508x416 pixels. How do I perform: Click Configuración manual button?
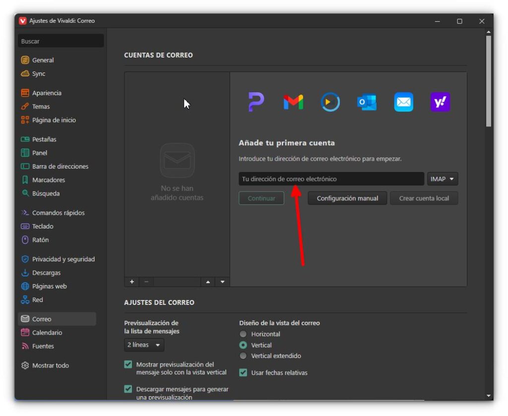[x=347, y=198]
